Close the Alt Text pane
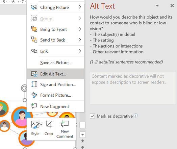 click(x=172, y=5)
